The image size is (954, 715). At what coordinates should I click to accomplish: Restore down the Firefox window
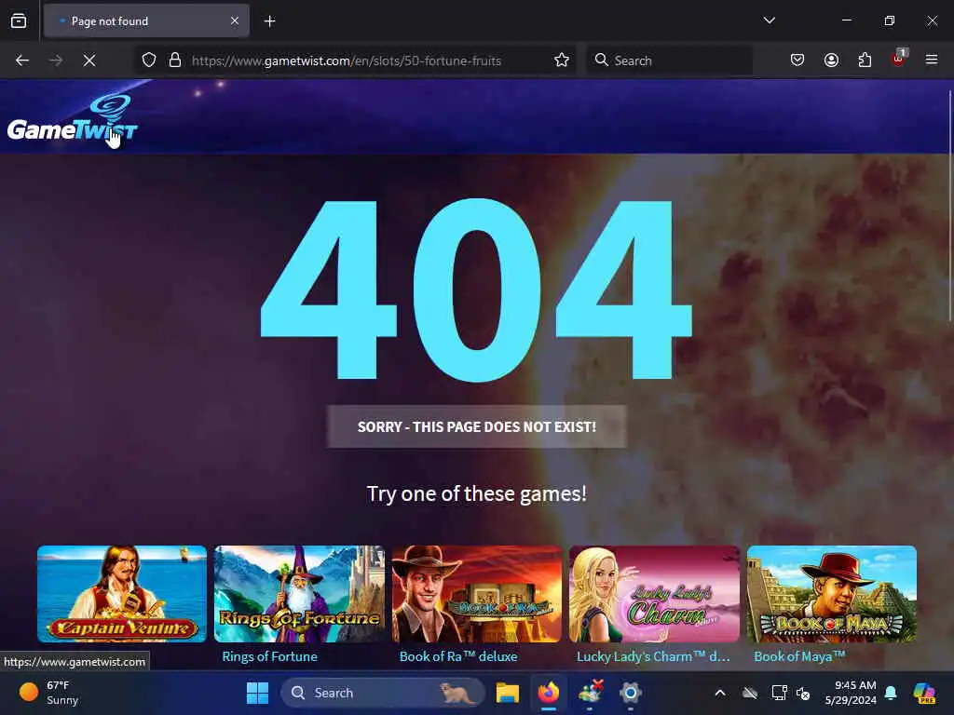(889, 20)
